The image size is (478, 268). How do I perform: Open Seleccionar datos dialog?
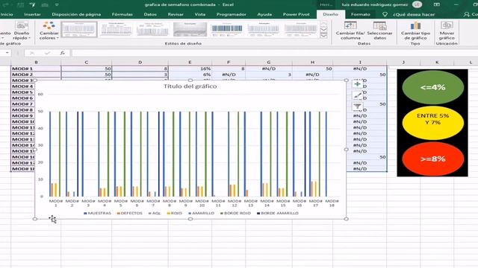coord(380,31)
